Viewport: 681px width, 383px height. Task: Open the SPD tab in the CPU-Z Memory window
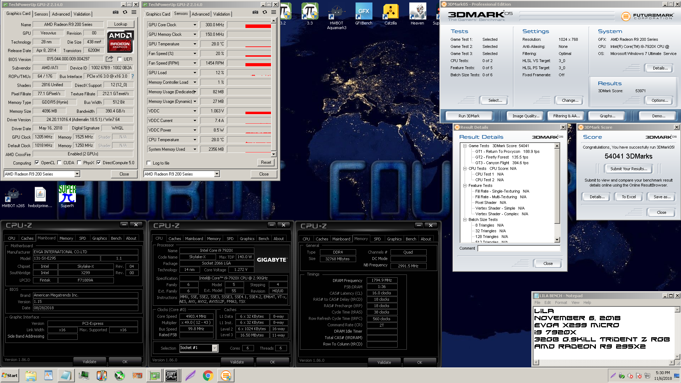tap(377, 239)
